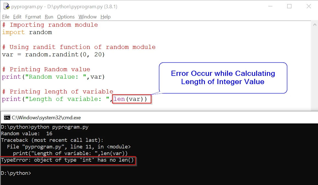
Task: Click the D:\python> command prompt
Action: (x=16, y=173)
